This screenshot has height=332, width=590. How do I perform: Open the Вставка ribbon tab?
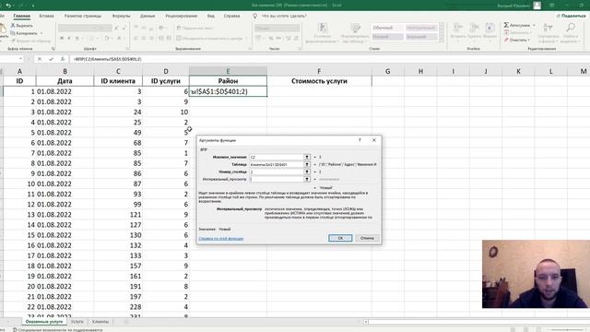click(47, 16)
